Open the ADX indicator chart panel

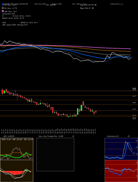point(17,149)
